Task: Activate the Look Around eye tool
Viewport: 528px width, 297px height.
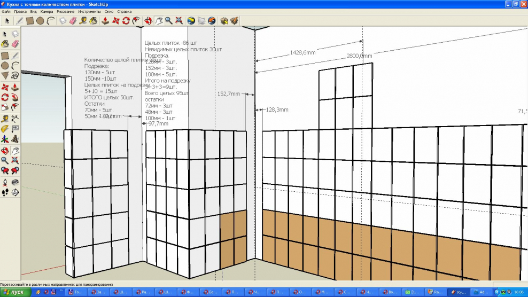Action: pos(15,182)
